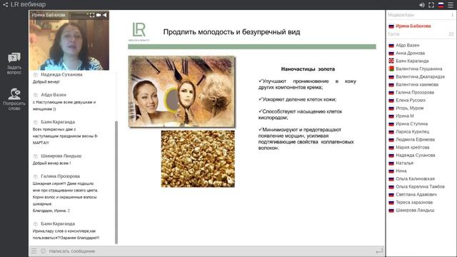
Task: Select guest Надежда Суханова in participant list
Action: click(416, 156)
